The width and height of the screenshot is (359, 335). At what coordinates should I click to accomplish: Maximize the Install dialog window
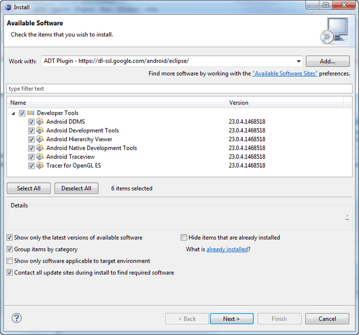[x=326, y=5]
